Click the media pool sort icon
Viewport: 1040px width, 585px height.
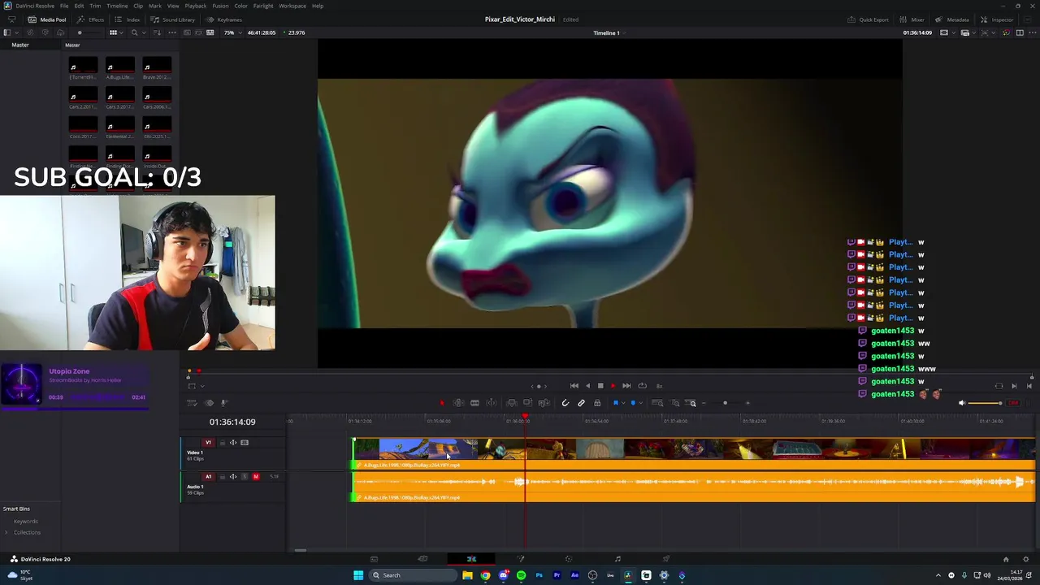click(158, 32)
